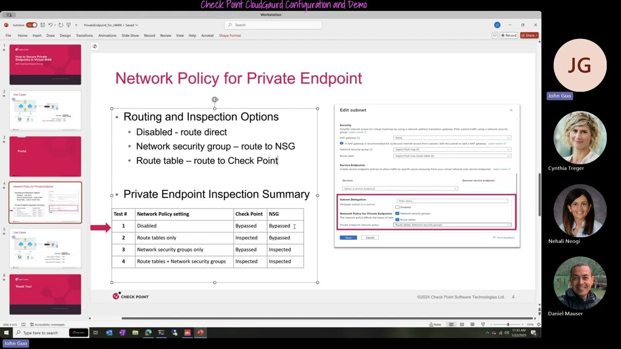Open Private endpoint network policy dropdown

point(452,225)
